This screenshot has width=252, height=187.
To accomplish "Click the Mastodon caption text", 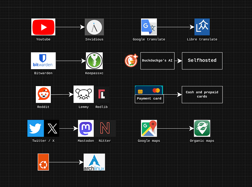I will 86,141.
